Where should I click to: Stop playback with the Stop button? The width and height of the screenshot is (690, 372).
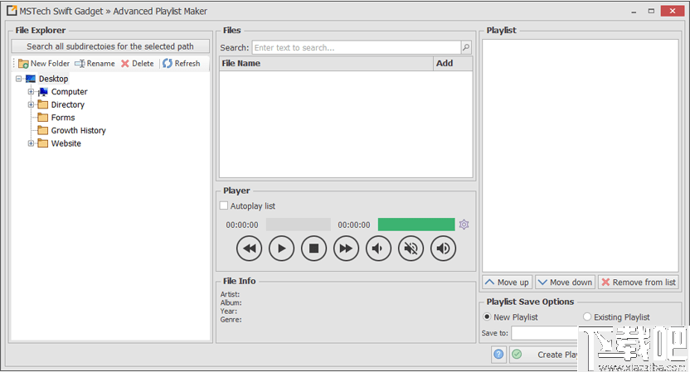[x=313, y=249]
